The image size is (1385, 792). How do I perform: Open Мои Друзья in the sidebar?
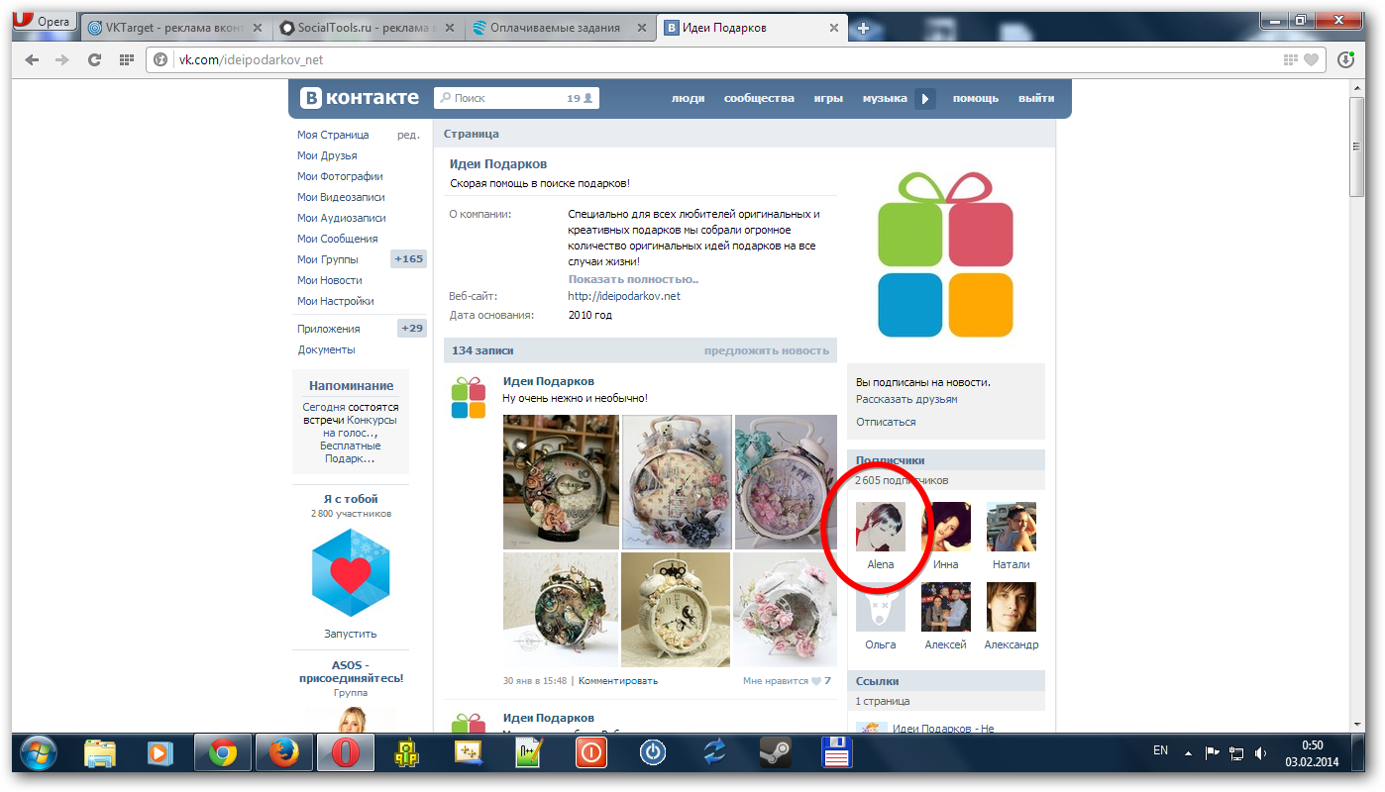tap(327, 155)
